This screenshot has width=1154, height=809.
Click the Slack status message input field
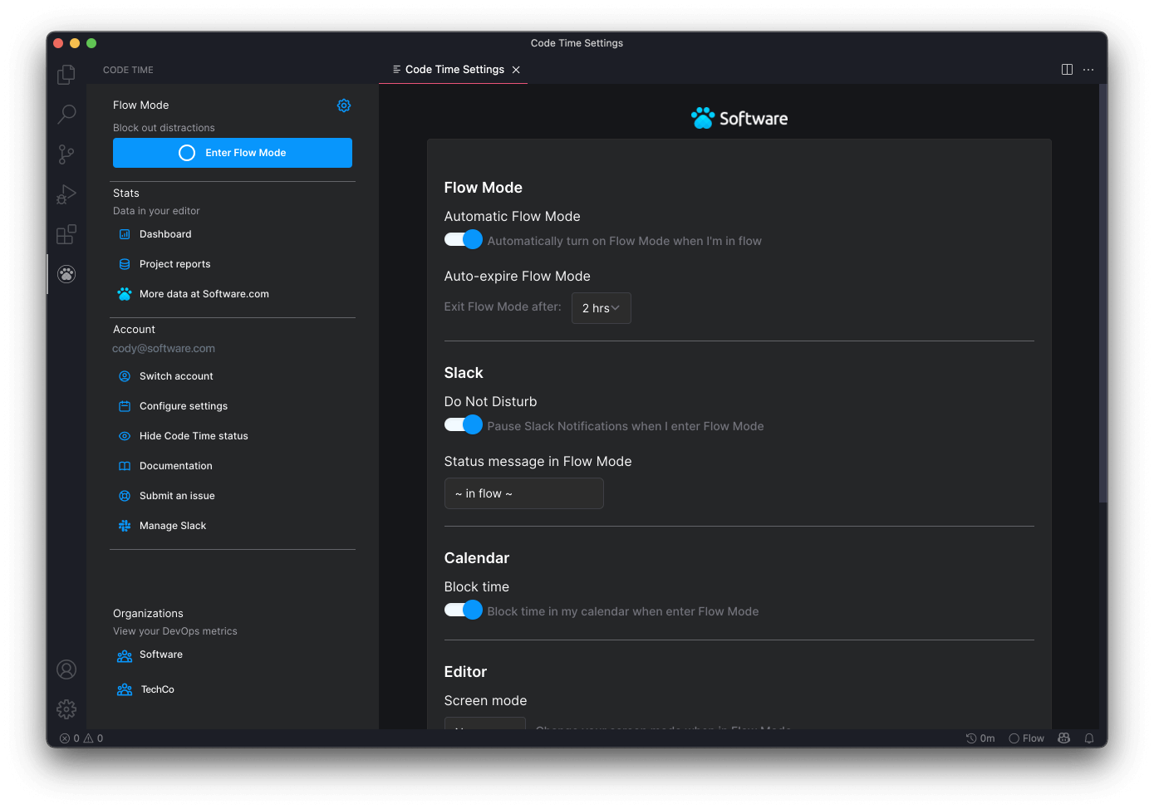523,493
